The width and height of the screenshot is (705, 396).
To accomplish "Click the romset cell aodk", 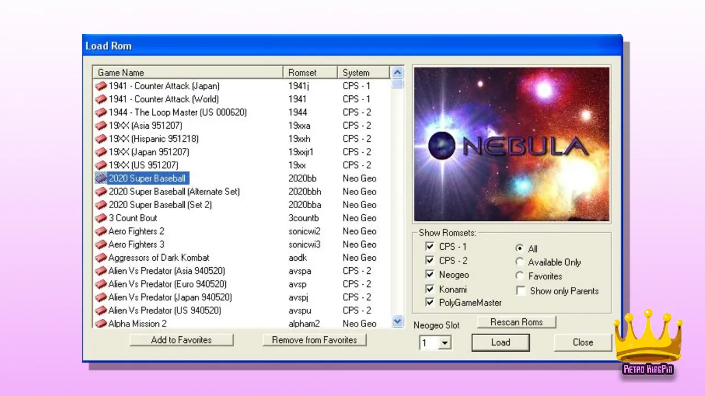I will 297,257.
